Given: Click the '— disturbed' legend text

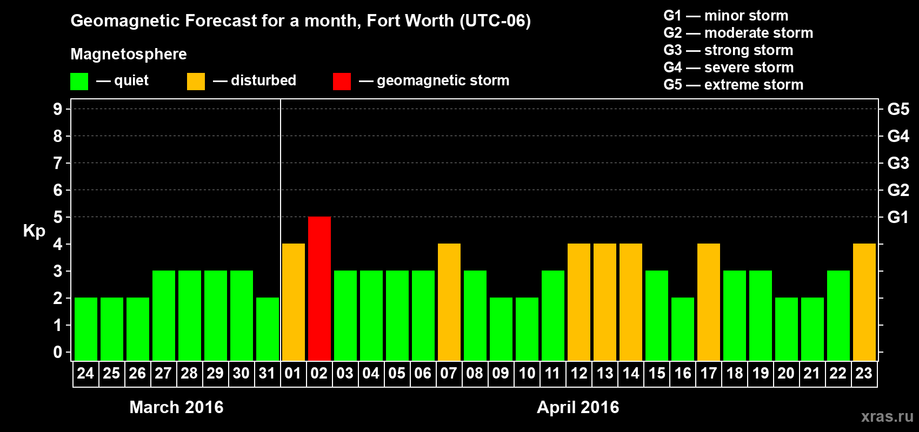Looking at the screenshot, I should 255,80.
